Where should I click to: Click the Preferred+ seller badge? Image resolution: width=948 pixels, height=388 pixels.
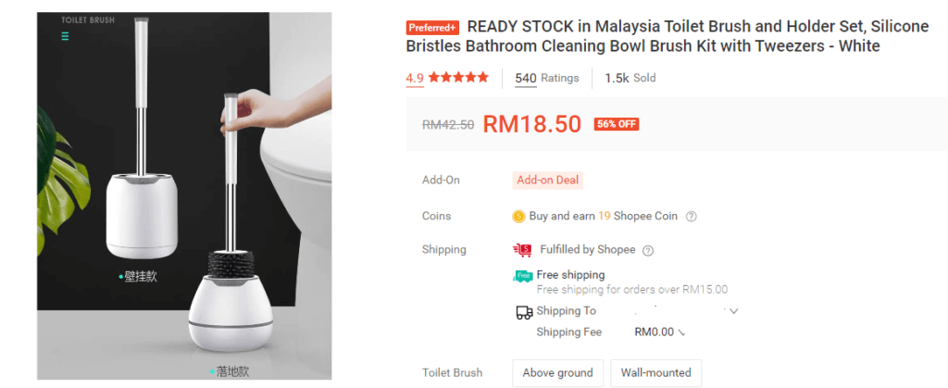click(x=432, y=28)
